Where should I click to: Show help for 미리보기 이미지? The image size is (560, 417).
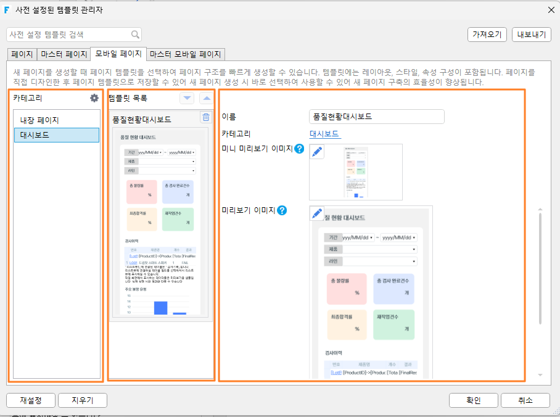(282, 210)
